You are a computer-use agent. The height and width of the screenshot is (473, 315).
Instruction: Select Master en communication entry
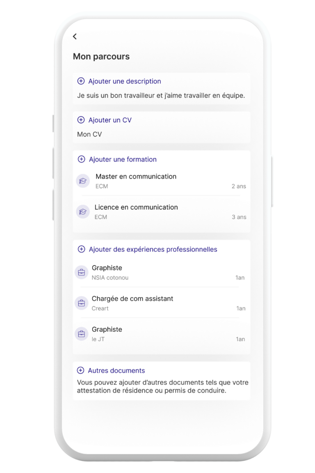[161, 181]
